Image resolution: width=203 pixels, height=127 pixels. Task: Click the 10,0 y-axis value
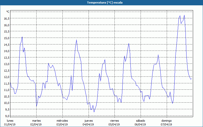tap(7, 103)
